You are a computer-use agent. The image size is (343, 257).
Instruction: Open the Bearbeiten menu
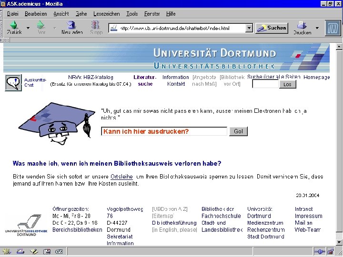[x=36, y=14]
